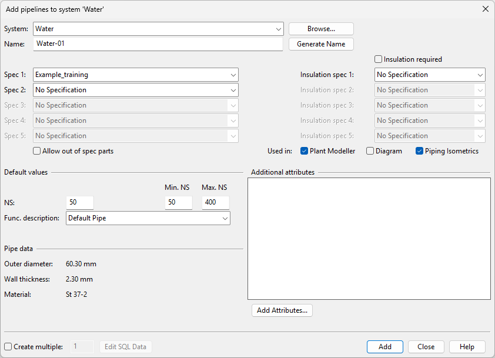Click the Add button

(x=385, y=347)
